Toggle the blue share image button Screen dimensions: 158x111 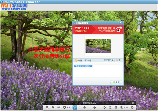(x=75, y=107)
